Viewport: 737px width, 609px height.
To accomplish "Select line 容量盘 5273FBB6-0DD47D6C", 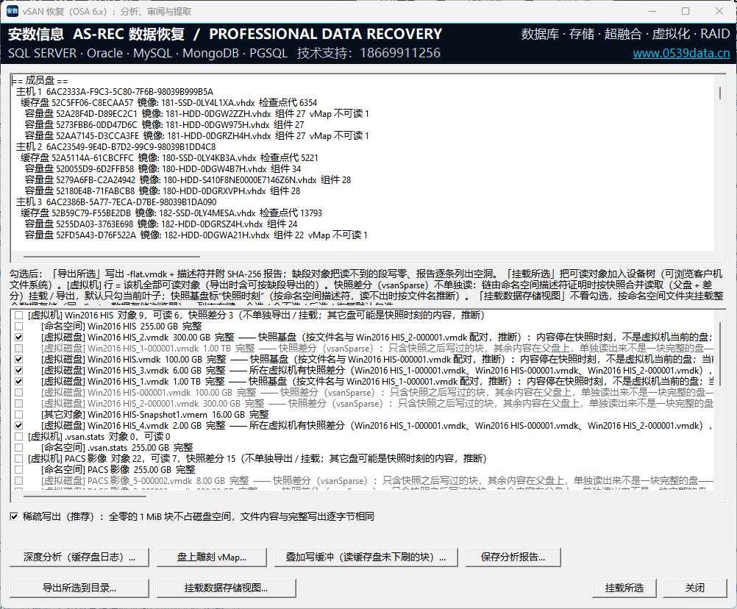I will (x=165, y=124).
